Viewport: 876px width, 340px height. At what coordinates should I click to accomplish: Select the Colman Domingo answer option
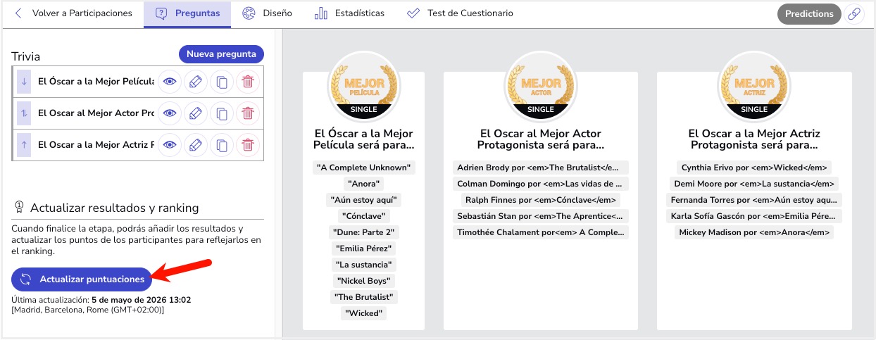point(540,184)
